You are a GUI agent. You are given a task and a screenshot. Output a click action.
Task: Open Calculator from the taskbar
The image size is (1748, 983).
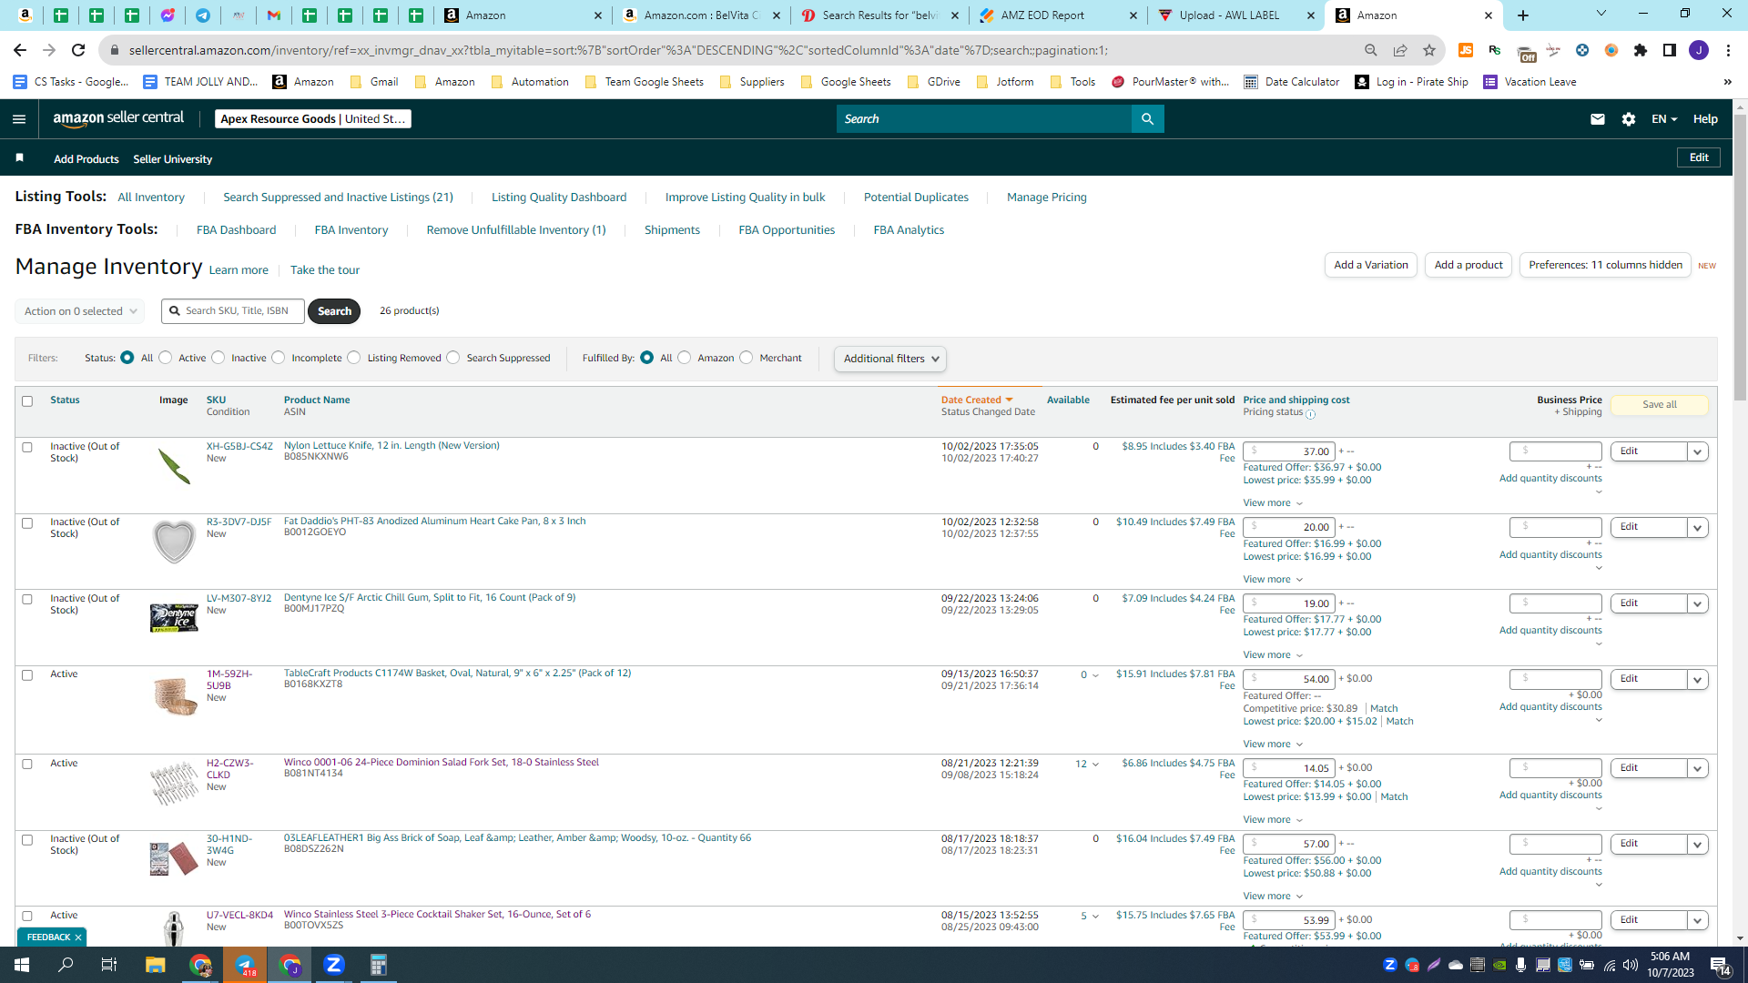click(x=379, y=965)
